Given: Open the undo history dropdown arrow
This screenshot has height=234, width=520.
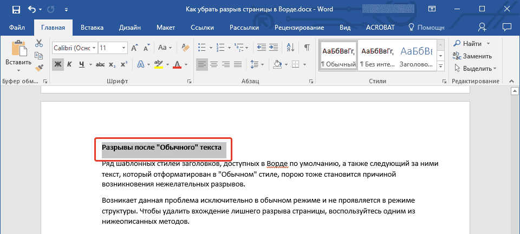Looking at the screenshot, I should [x=41, y=10].
